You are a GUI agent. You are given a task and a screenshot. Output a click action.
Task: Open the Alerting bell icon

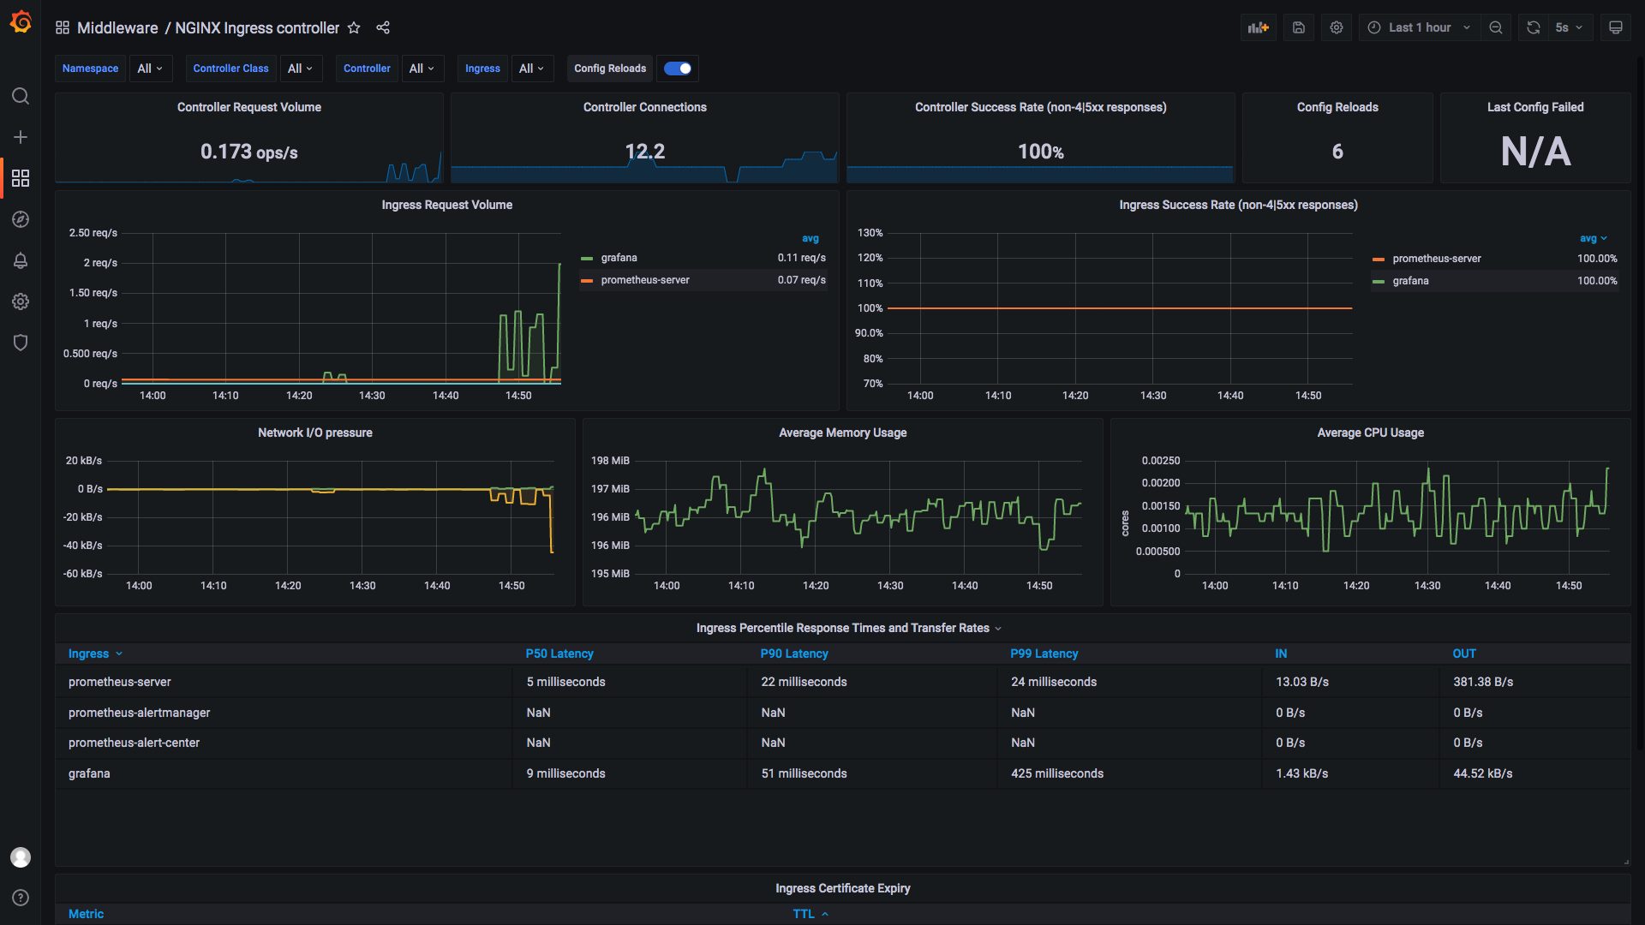(x=21, y=260)
